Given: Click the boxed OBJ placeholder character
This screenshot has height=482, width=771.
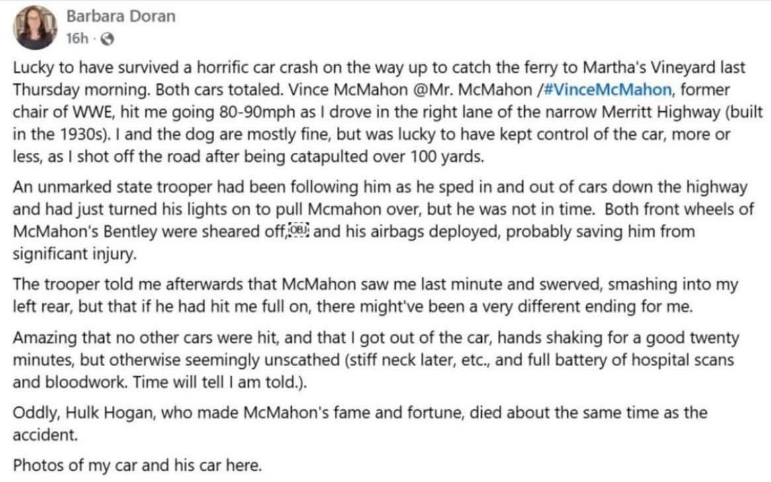Looking at the screenshot, I should pyautogui.click(x=300, y=232).
